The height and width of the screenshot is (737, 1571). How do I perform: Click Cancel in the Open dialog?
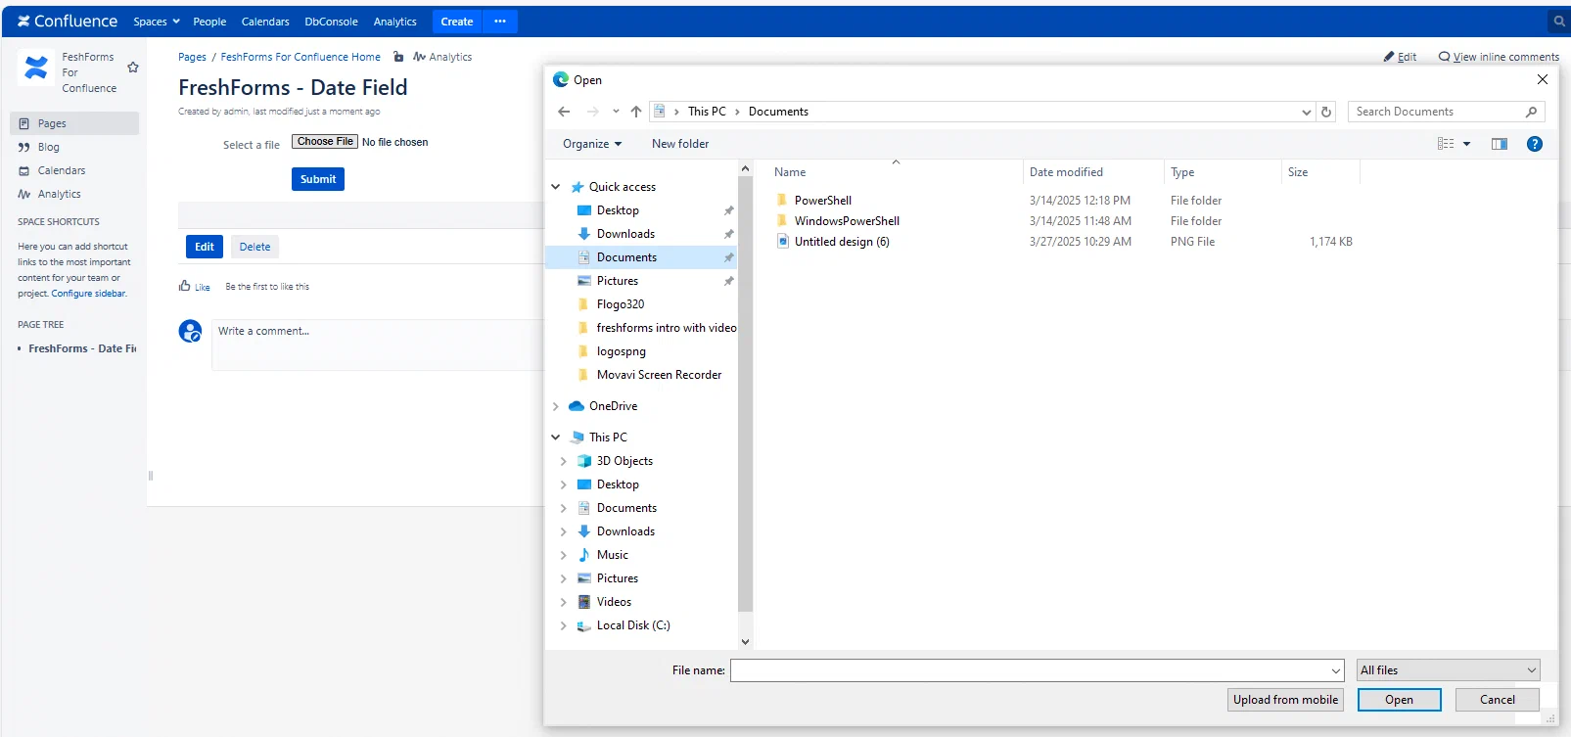[1497, 700]
